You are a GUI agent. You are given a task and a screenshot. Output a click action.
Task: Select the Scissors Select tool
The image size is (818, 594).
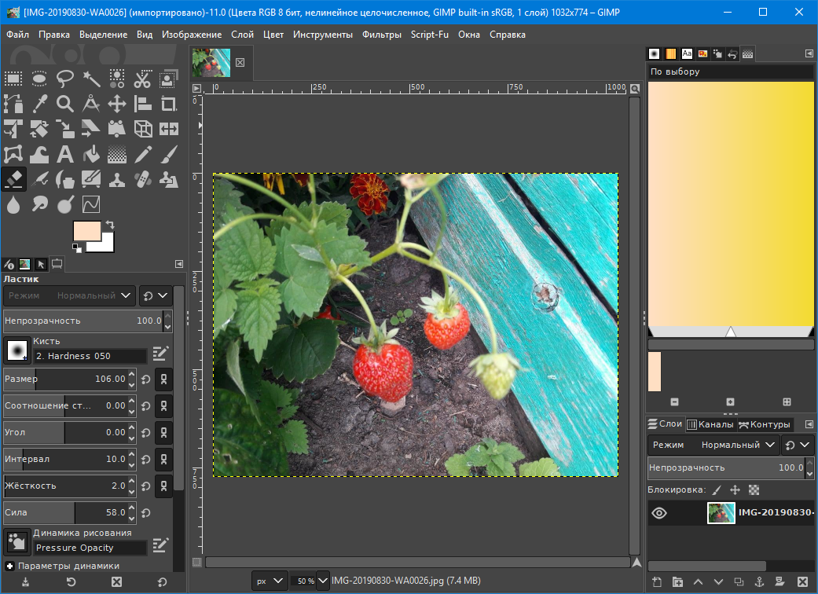[x=142, y=79]
